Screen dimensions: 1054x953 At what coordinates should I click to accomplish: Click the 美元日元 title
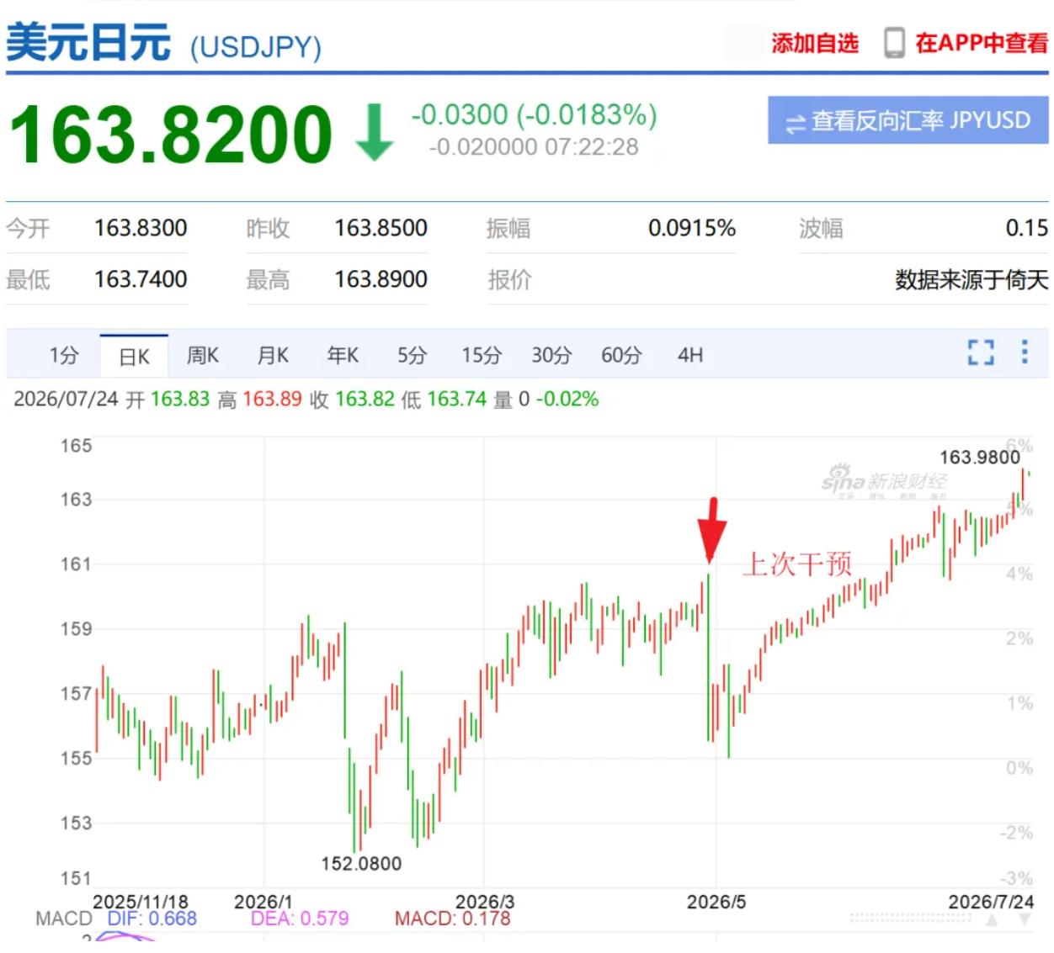coord(88,42)
